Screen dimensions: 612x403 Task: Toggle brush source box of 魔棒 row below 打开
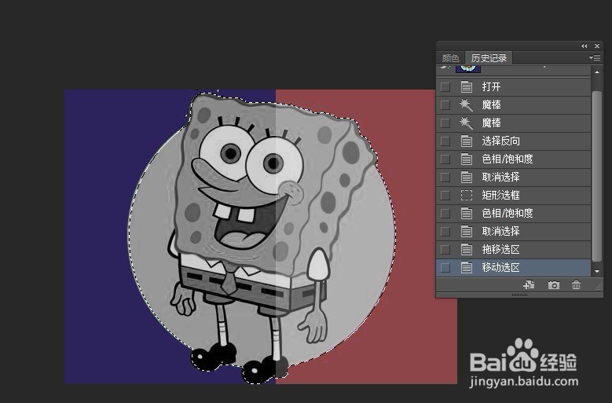click(445, 105)
